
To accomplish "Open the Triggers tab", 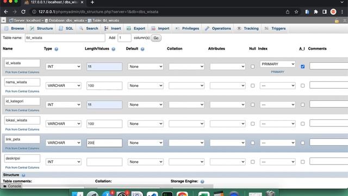I will pyautogui.click(x=275, y=28).
